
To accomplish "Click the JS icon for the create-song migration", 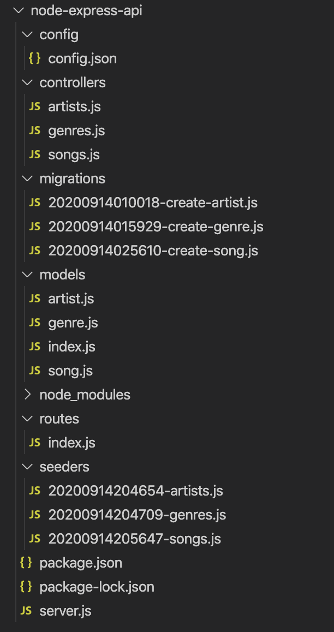I will 34,251.
